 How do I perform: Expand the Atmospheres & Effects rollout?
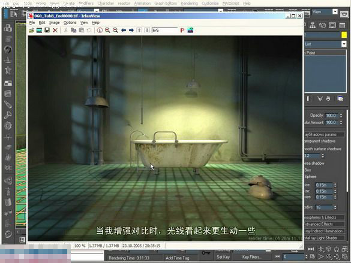tap(324, 217)
